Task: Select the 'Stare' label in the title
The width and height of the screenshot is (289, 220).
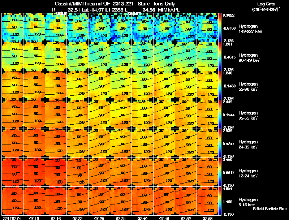Action: [143, 4]
